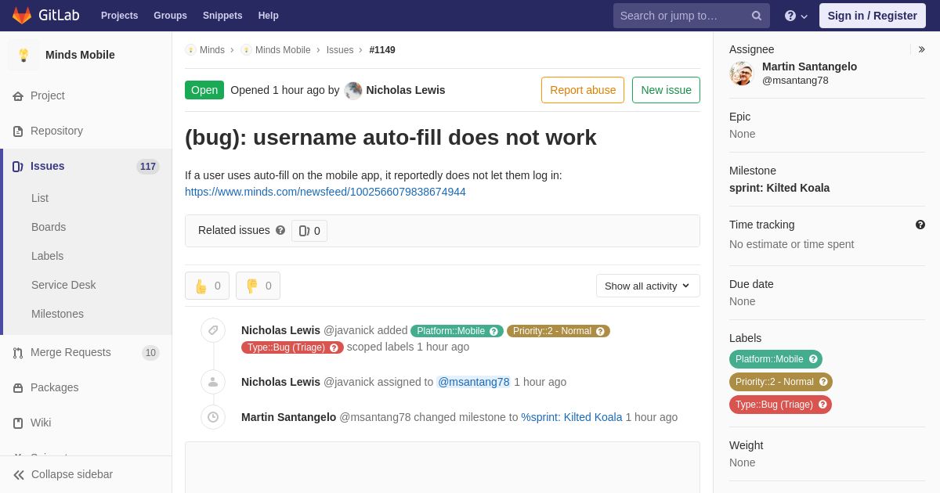940x493 pixels.
Task: Collapse the right sidebar with double arrow
Action: pyautogui.click(x=921, y=49)
